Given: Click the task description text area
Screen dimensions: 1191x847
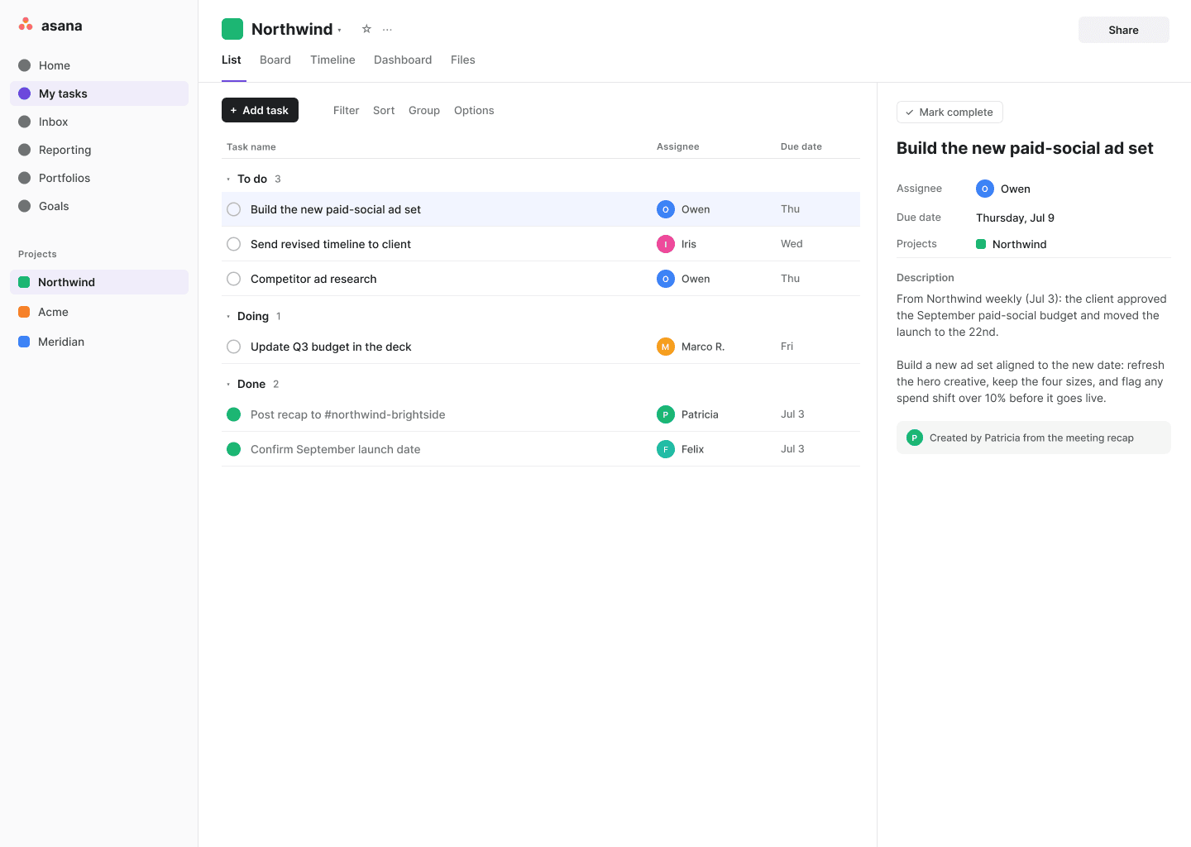Looking at the screenshot, I should pyautogui.click(x=1032, y=348).
